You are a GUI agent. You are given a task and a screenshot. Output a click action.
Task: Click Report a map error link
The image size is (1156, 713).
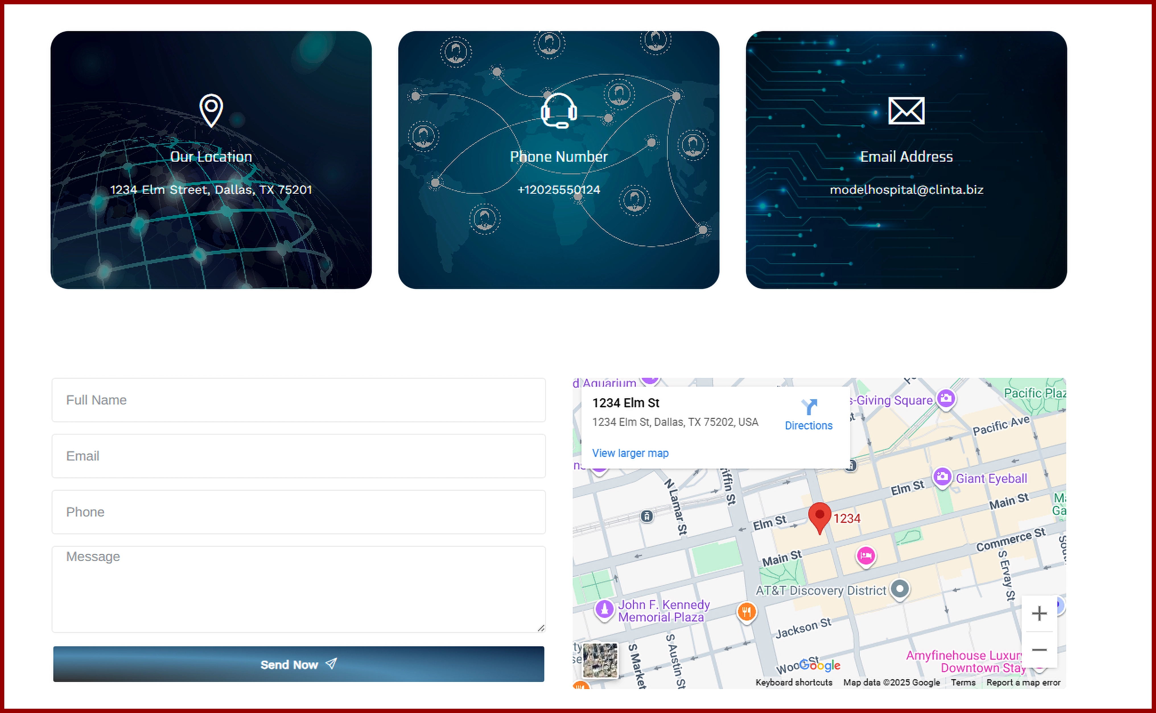tap(1023, 682)
